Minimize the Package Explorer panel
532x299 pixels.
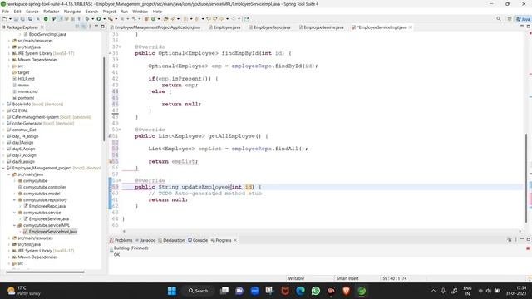pos(96,27)
